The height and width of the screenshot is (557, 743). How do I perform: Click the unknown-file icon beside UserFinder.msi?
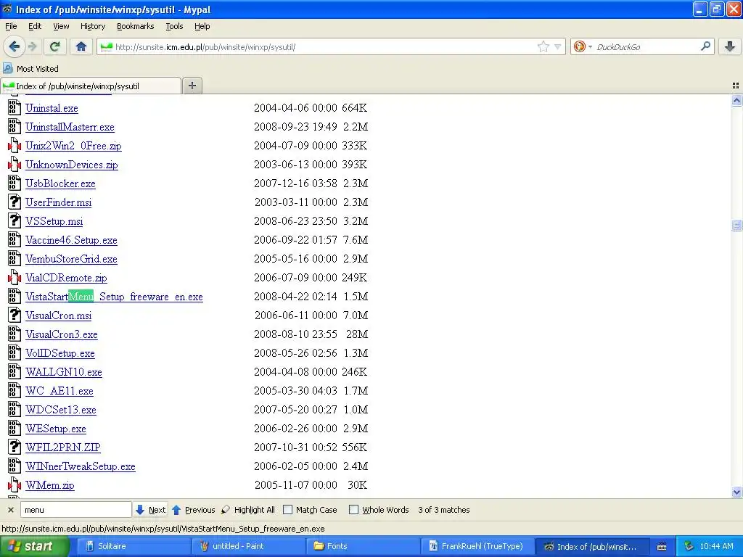pos(15,202)
